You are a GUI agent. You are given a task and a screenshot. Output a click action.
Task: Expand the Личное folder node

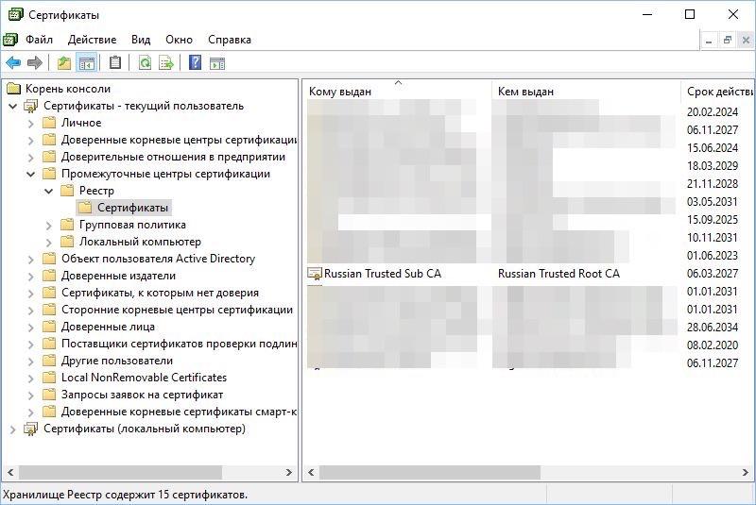(x=31, y=124)
